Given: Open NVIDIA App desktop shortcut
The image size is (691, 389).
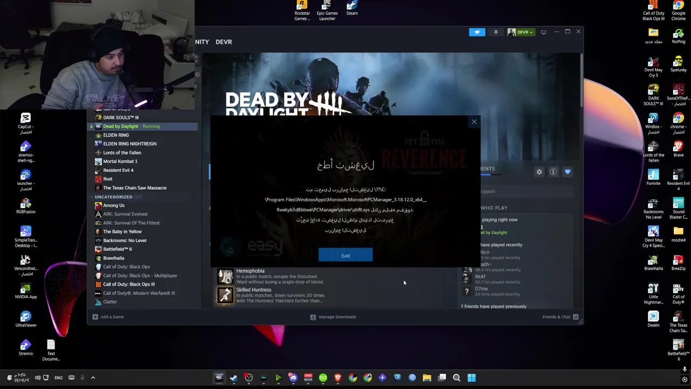Looking at the screenshot, I should (25, 291).
